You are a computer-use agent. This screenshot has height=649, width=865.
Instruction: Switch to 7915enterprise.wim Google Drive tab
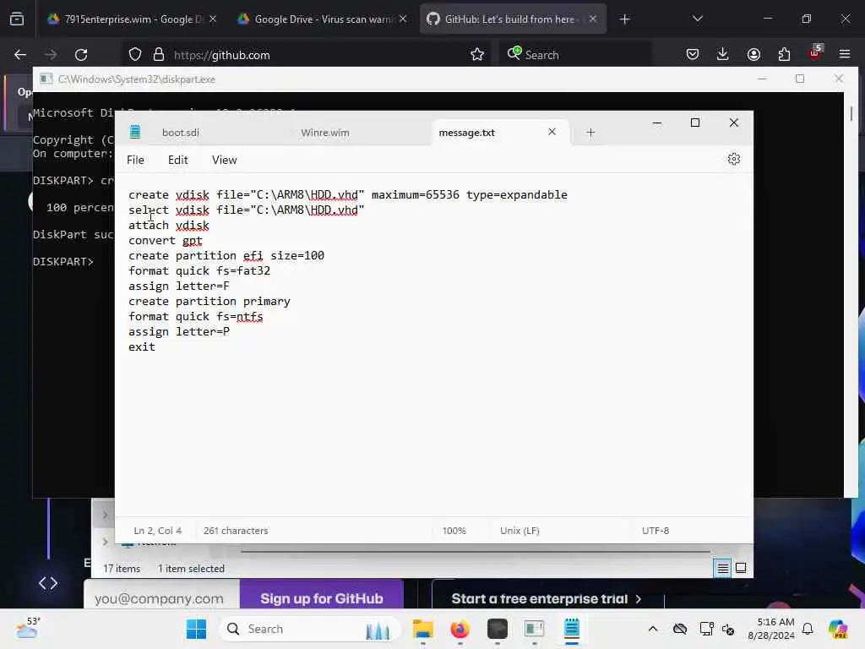pyautogui.click(x=131, y=19)
